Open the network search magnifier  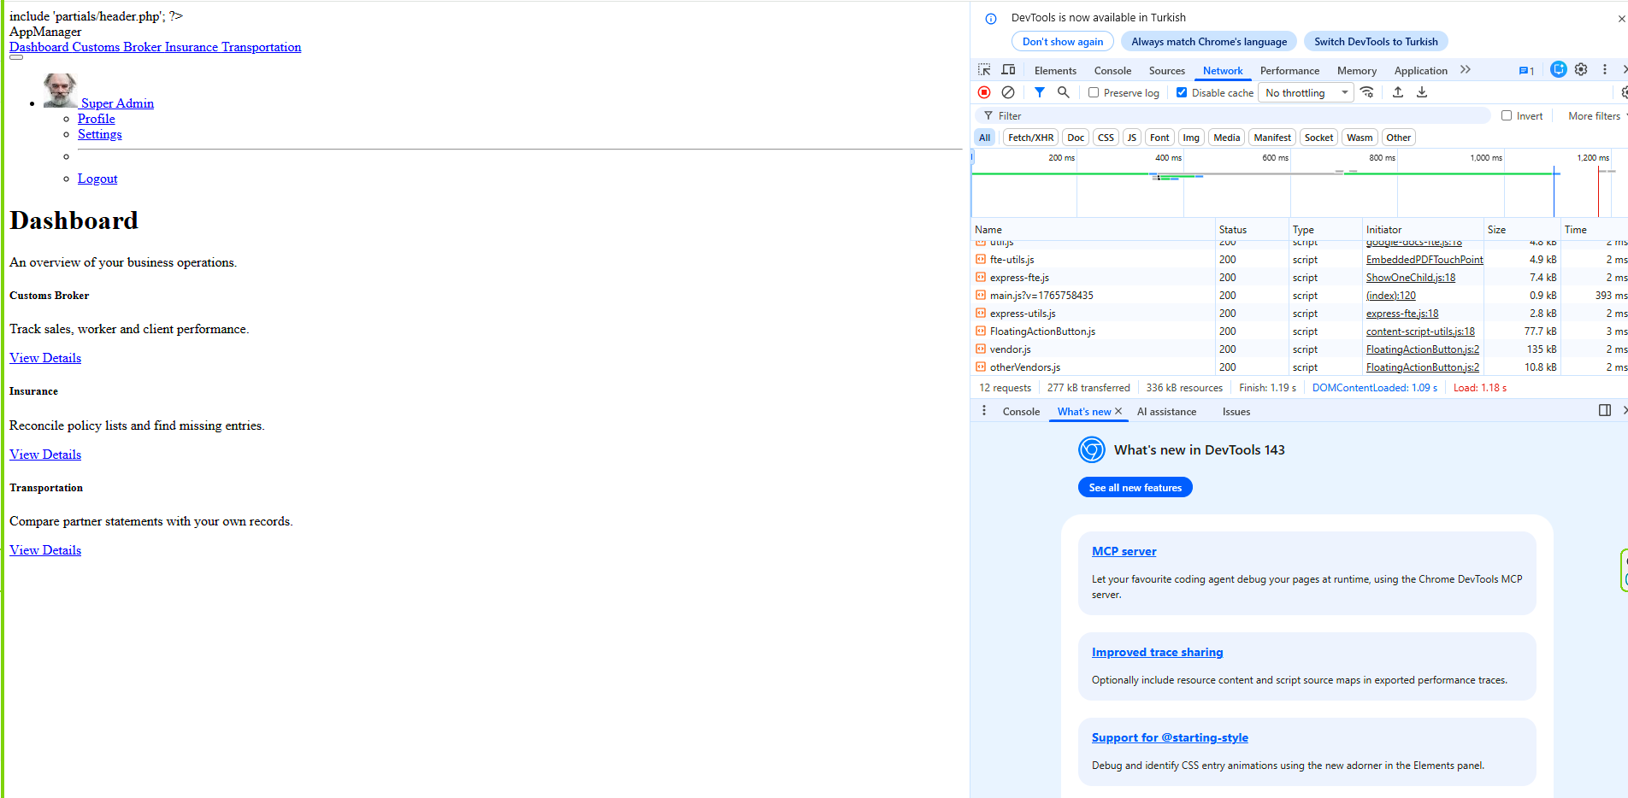click(x=1063, y=92)
